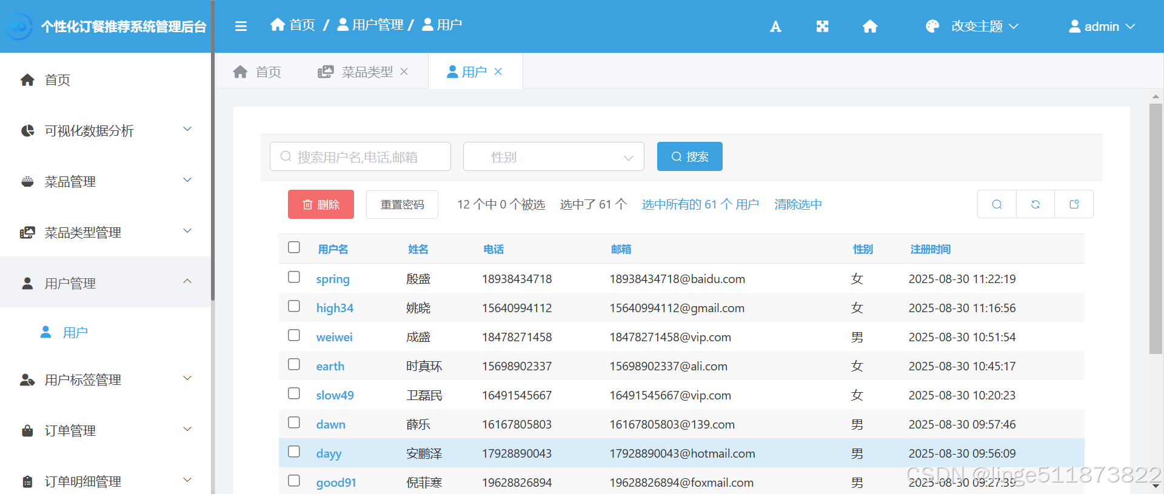
Task: Close the 菜品类型 tab
Action: click(404, 72)
